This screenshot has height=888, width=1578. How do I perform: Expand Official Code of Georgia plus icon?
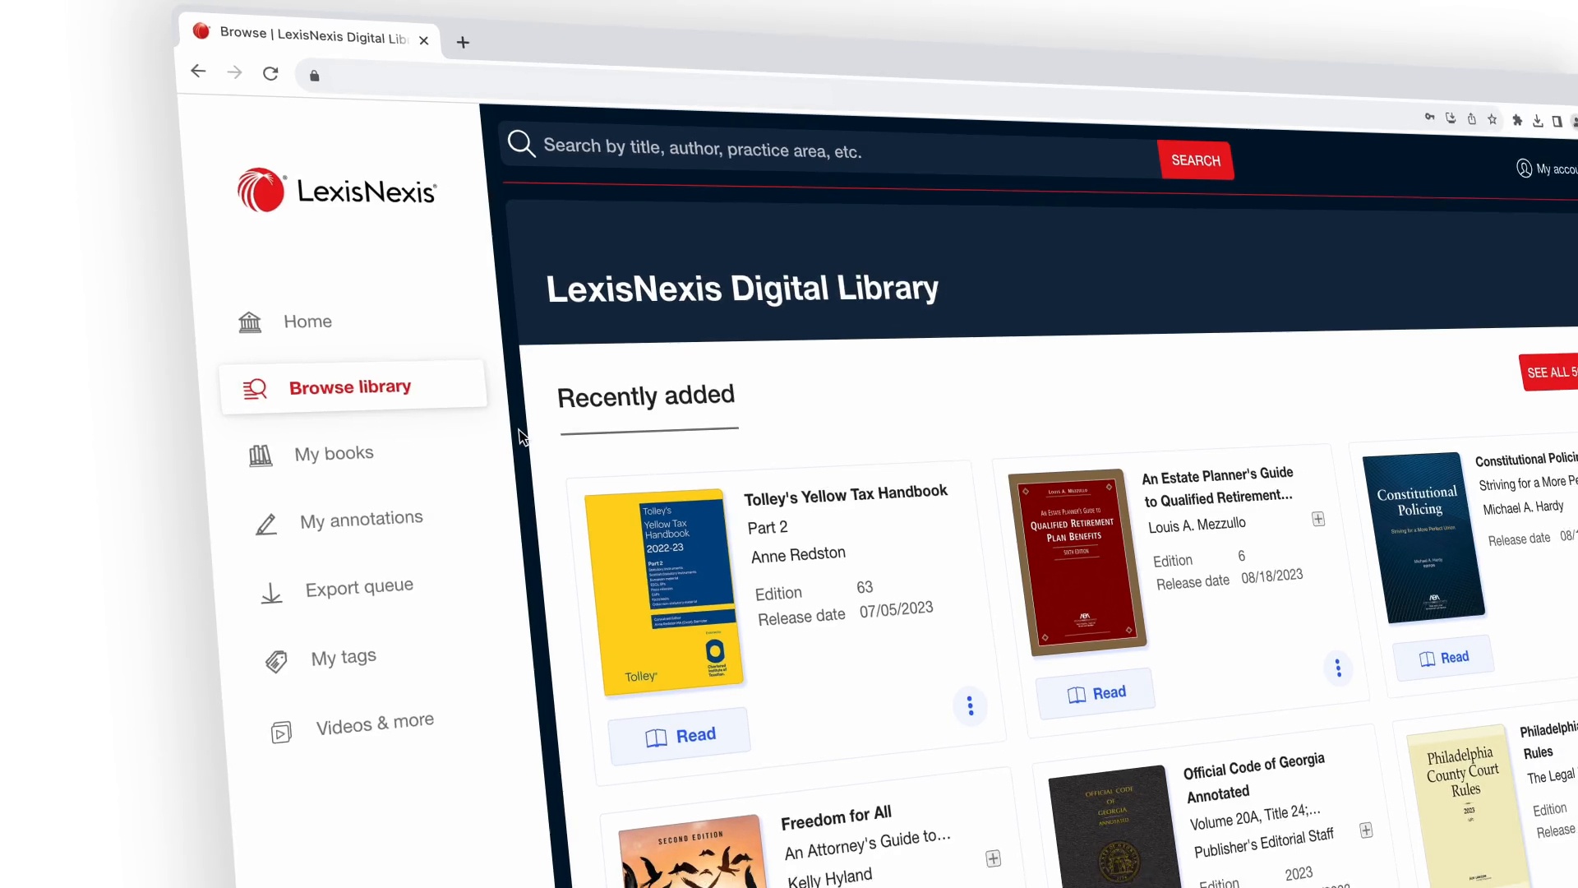coord(1366,830)
